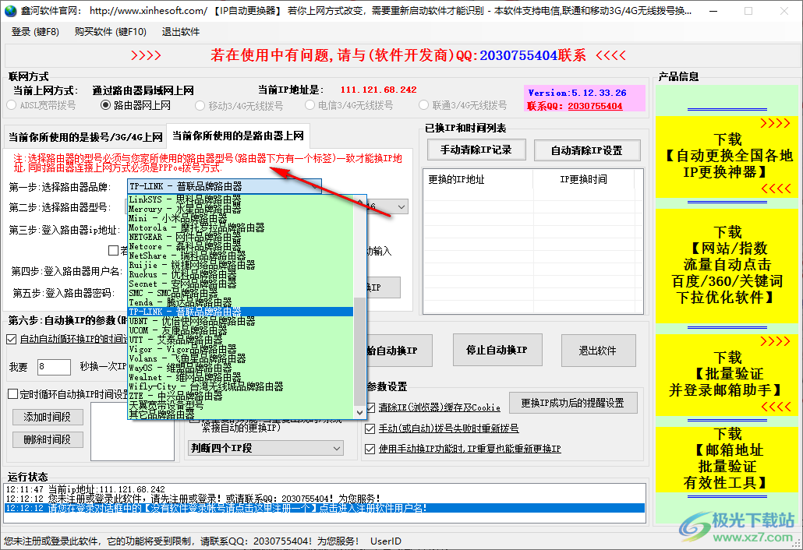
Task: Click the seconds interval input field
Action: [x=54, y=366]
